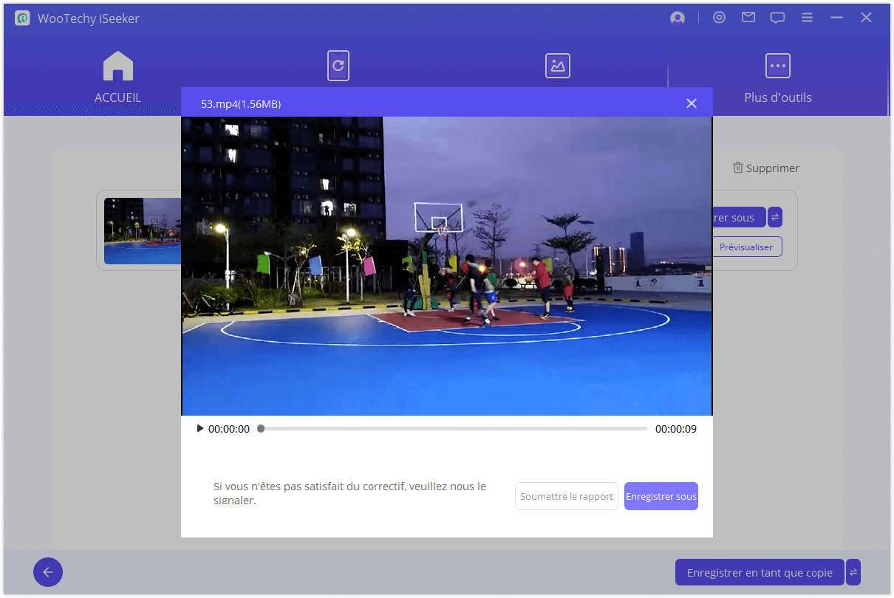This screenshot has height=598, width=894.
Task: Expand save options next to Enregistrer sous
Action: click(x=774, y=217)
